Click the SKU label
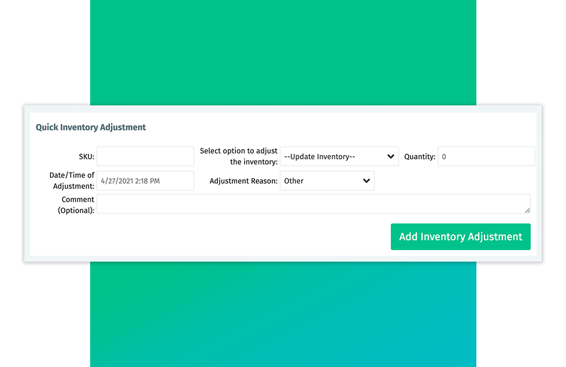566x367 pixels. coord(86,156)
